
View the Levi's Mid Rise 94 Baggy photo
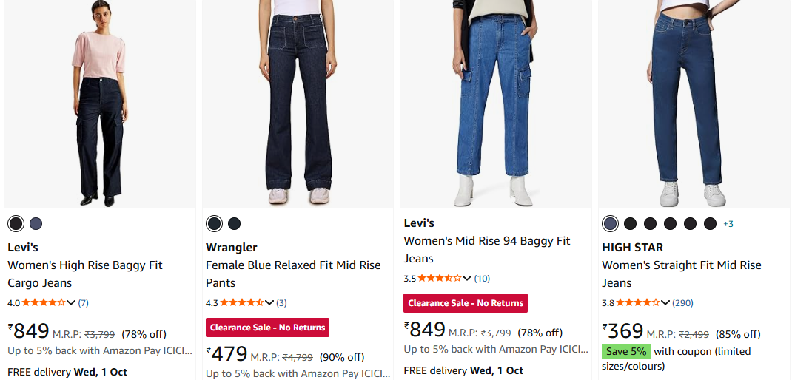[495, 104]
